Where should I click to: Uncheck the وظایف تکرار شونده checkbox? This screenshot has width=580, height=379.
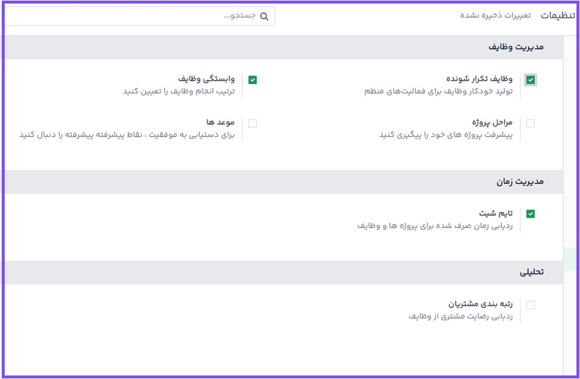point(530,80)
